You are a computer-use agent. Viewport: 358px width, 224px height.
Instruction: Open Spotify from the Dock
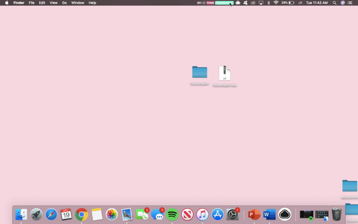pyautogui.click(x=172, y=214)
